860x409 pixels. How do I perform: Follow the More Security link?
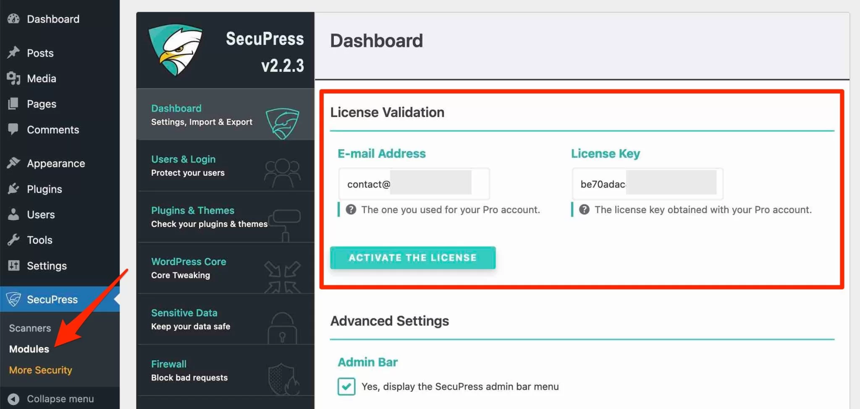pos(41,370)
